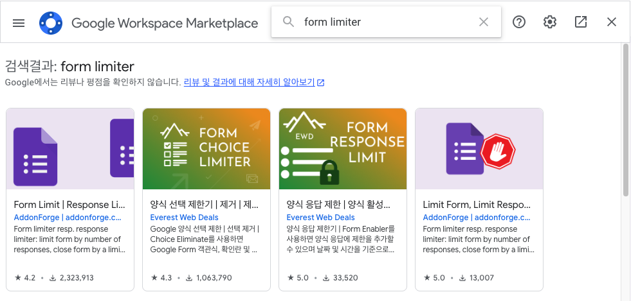This screenshot has width=631, height=301.
Task: Click Everest Web Deals under 양식 응답 제한
Action: pos(321,218)
